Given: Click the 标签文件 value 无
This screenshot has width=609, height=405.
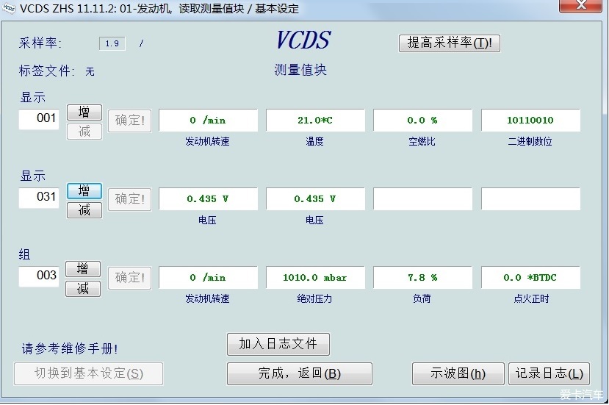Looking at the screenshot, I should pyautogui.click(x=90, y=71).
